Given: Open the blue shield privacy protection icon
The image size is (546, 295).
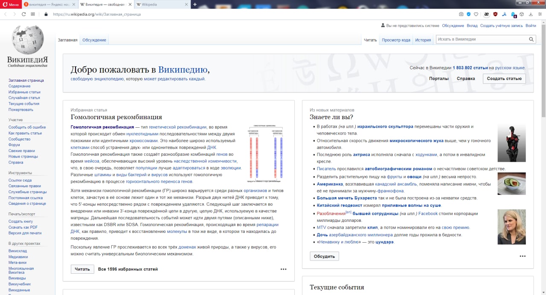Looking at the screenshot, I should pos(469,14).
